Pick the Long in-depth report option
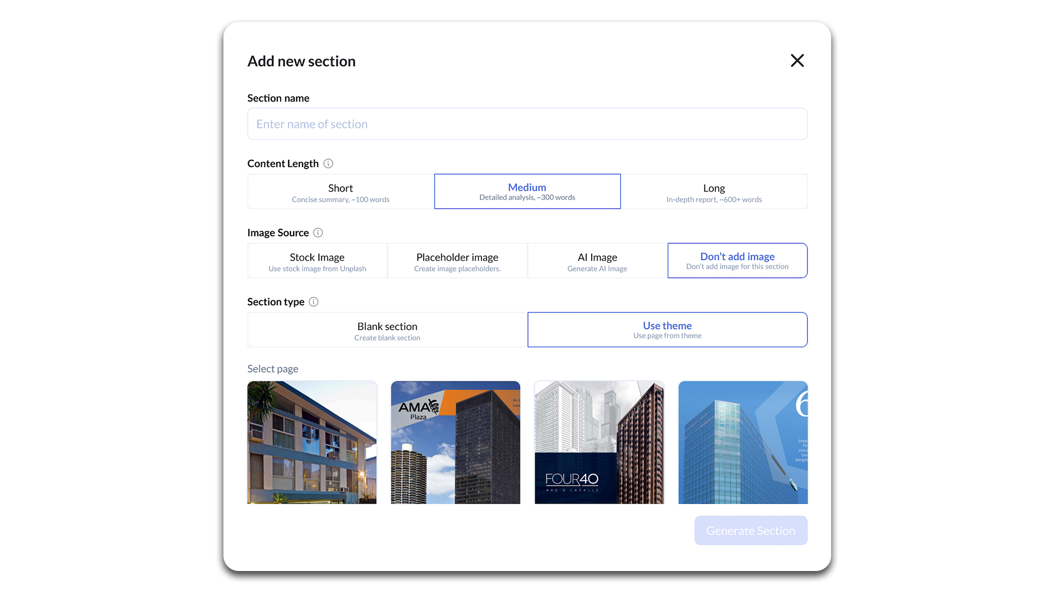 (x=714, y=192)
